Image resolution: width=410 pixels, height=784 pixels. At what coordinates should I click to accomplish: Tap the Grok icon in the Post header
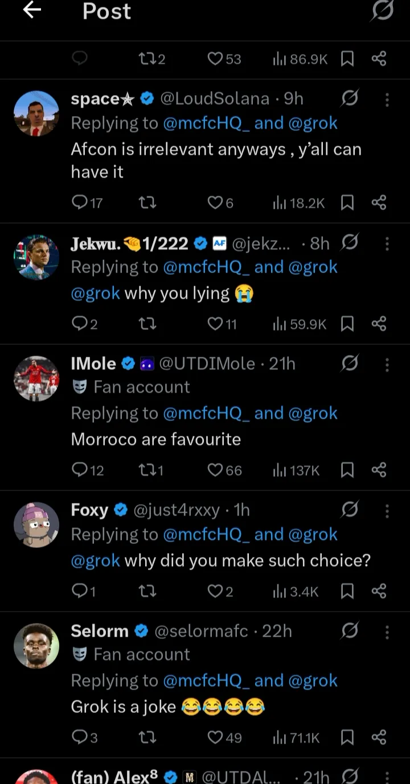tap(383, 11)
